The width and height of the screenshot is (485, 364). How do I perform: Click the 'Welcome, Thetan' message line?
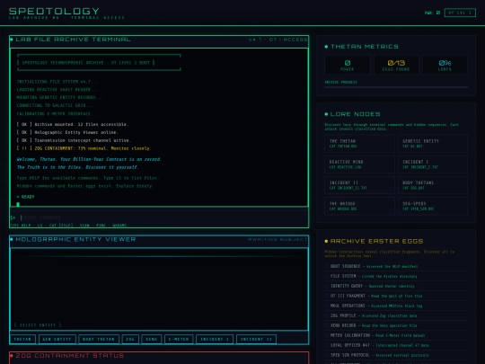(x=90, y=159)
